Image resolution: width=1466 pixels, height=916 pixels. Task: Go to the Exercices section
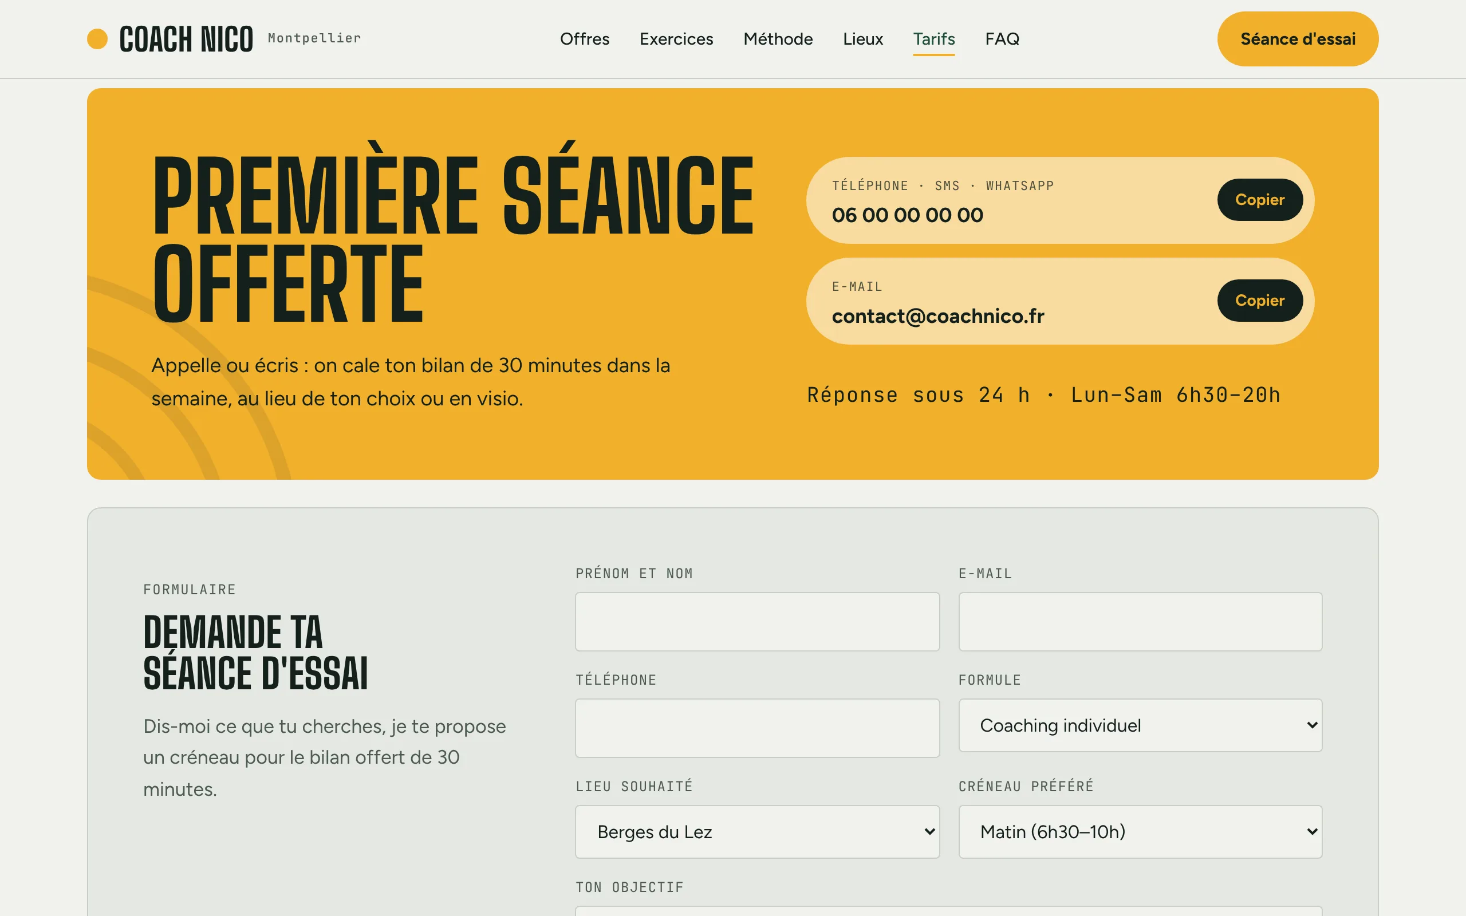(676, 39)
